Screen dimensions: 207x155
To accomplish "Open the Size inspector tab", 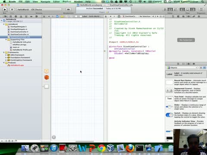I will click(x=194, y=16).
